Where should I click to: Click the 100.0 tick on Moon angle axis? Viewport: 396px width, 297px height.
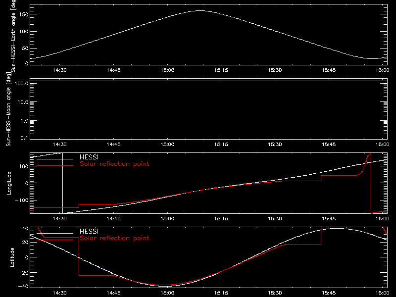click(x=21, y=83)
